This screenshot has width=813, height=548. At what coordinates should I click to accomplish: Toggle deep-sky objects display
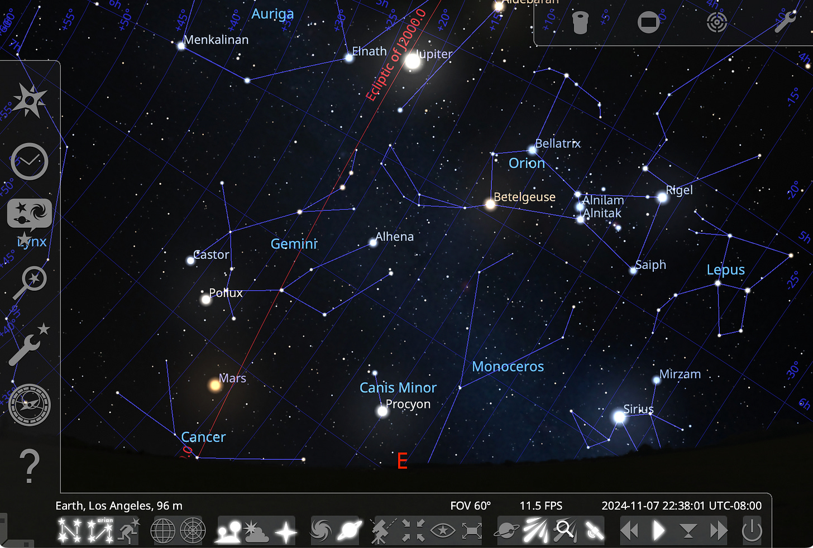[321, 531]
